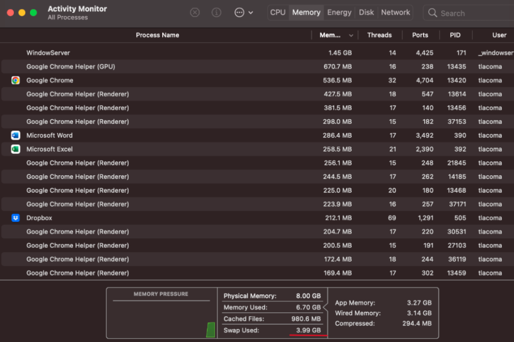
Task: Select the Microsoft Excel process name
Action: pyautogui.click(x=49, y=149)
